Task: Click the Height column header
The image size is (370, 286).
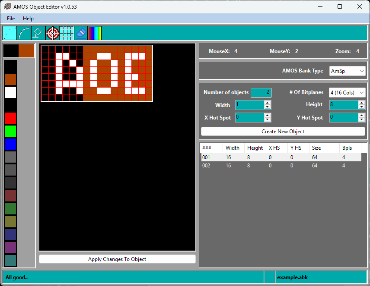Action: point(255,148)
